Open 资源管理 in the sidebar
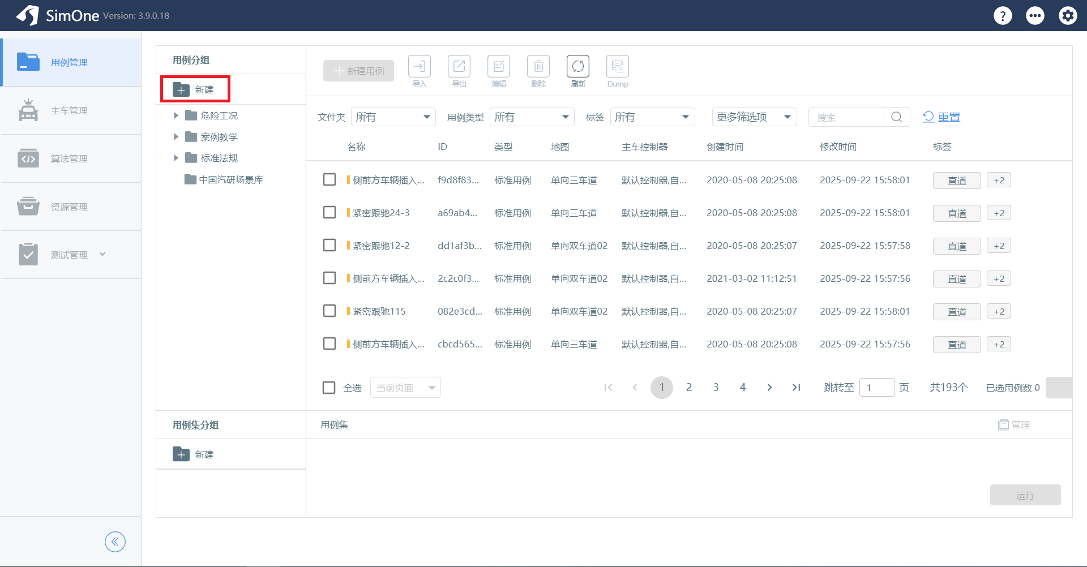The image size is (1087, 567). [x=71, y=207]
